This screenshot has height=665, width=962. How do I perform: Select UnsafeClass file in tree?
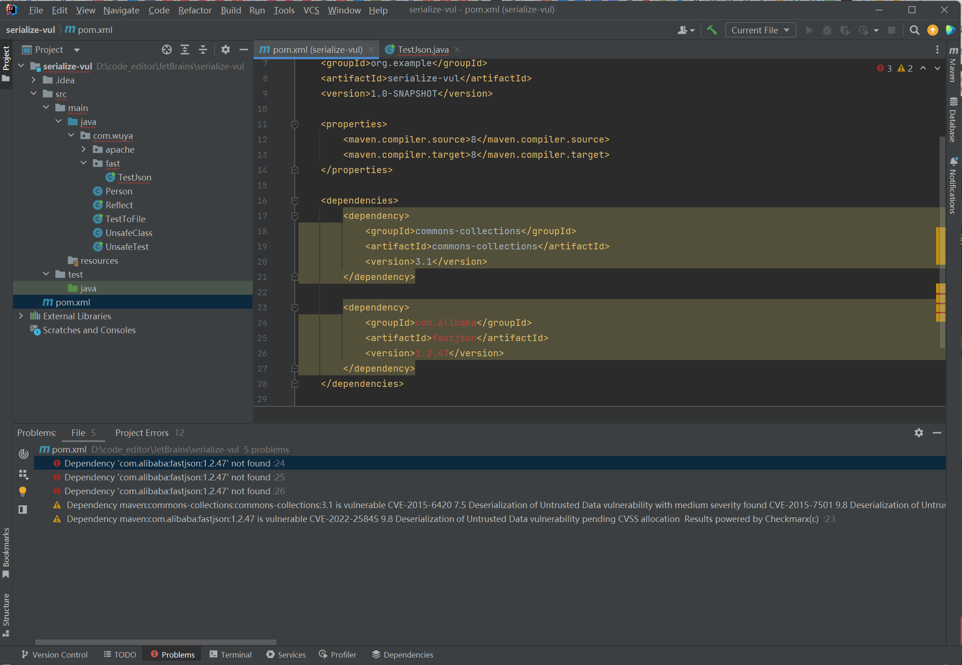tap(128, 233)
